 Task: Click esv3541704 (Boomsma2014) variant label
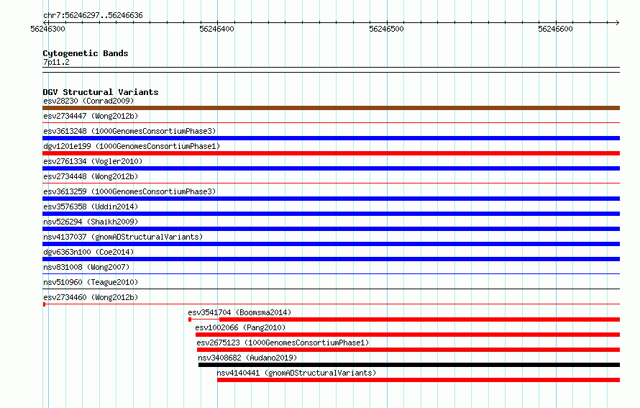pos(239,312)
